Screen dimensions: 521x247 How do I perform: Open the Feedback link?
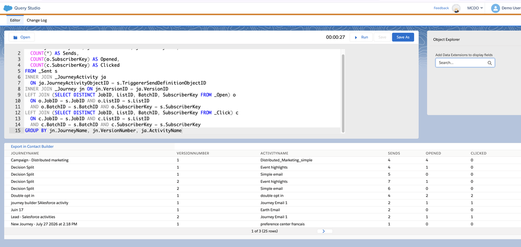point(441,8)
